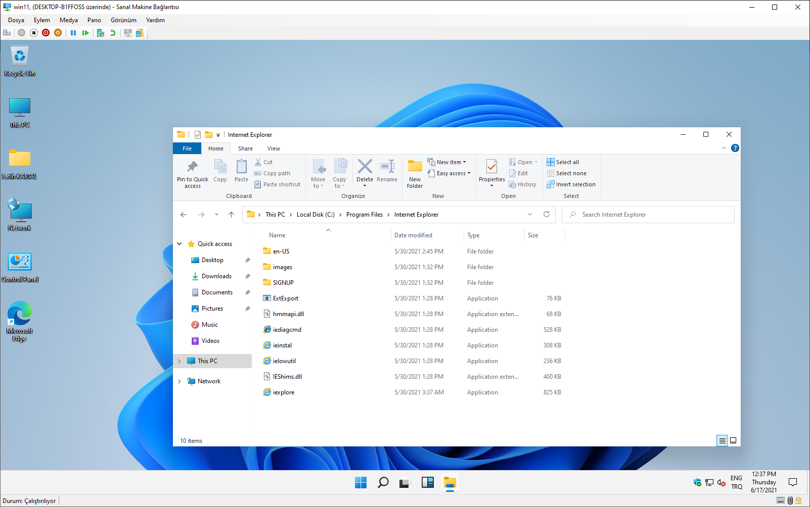The image size is (810, 507).
Task: Open the Görünüm menu
Action: (x=124, y=20)
